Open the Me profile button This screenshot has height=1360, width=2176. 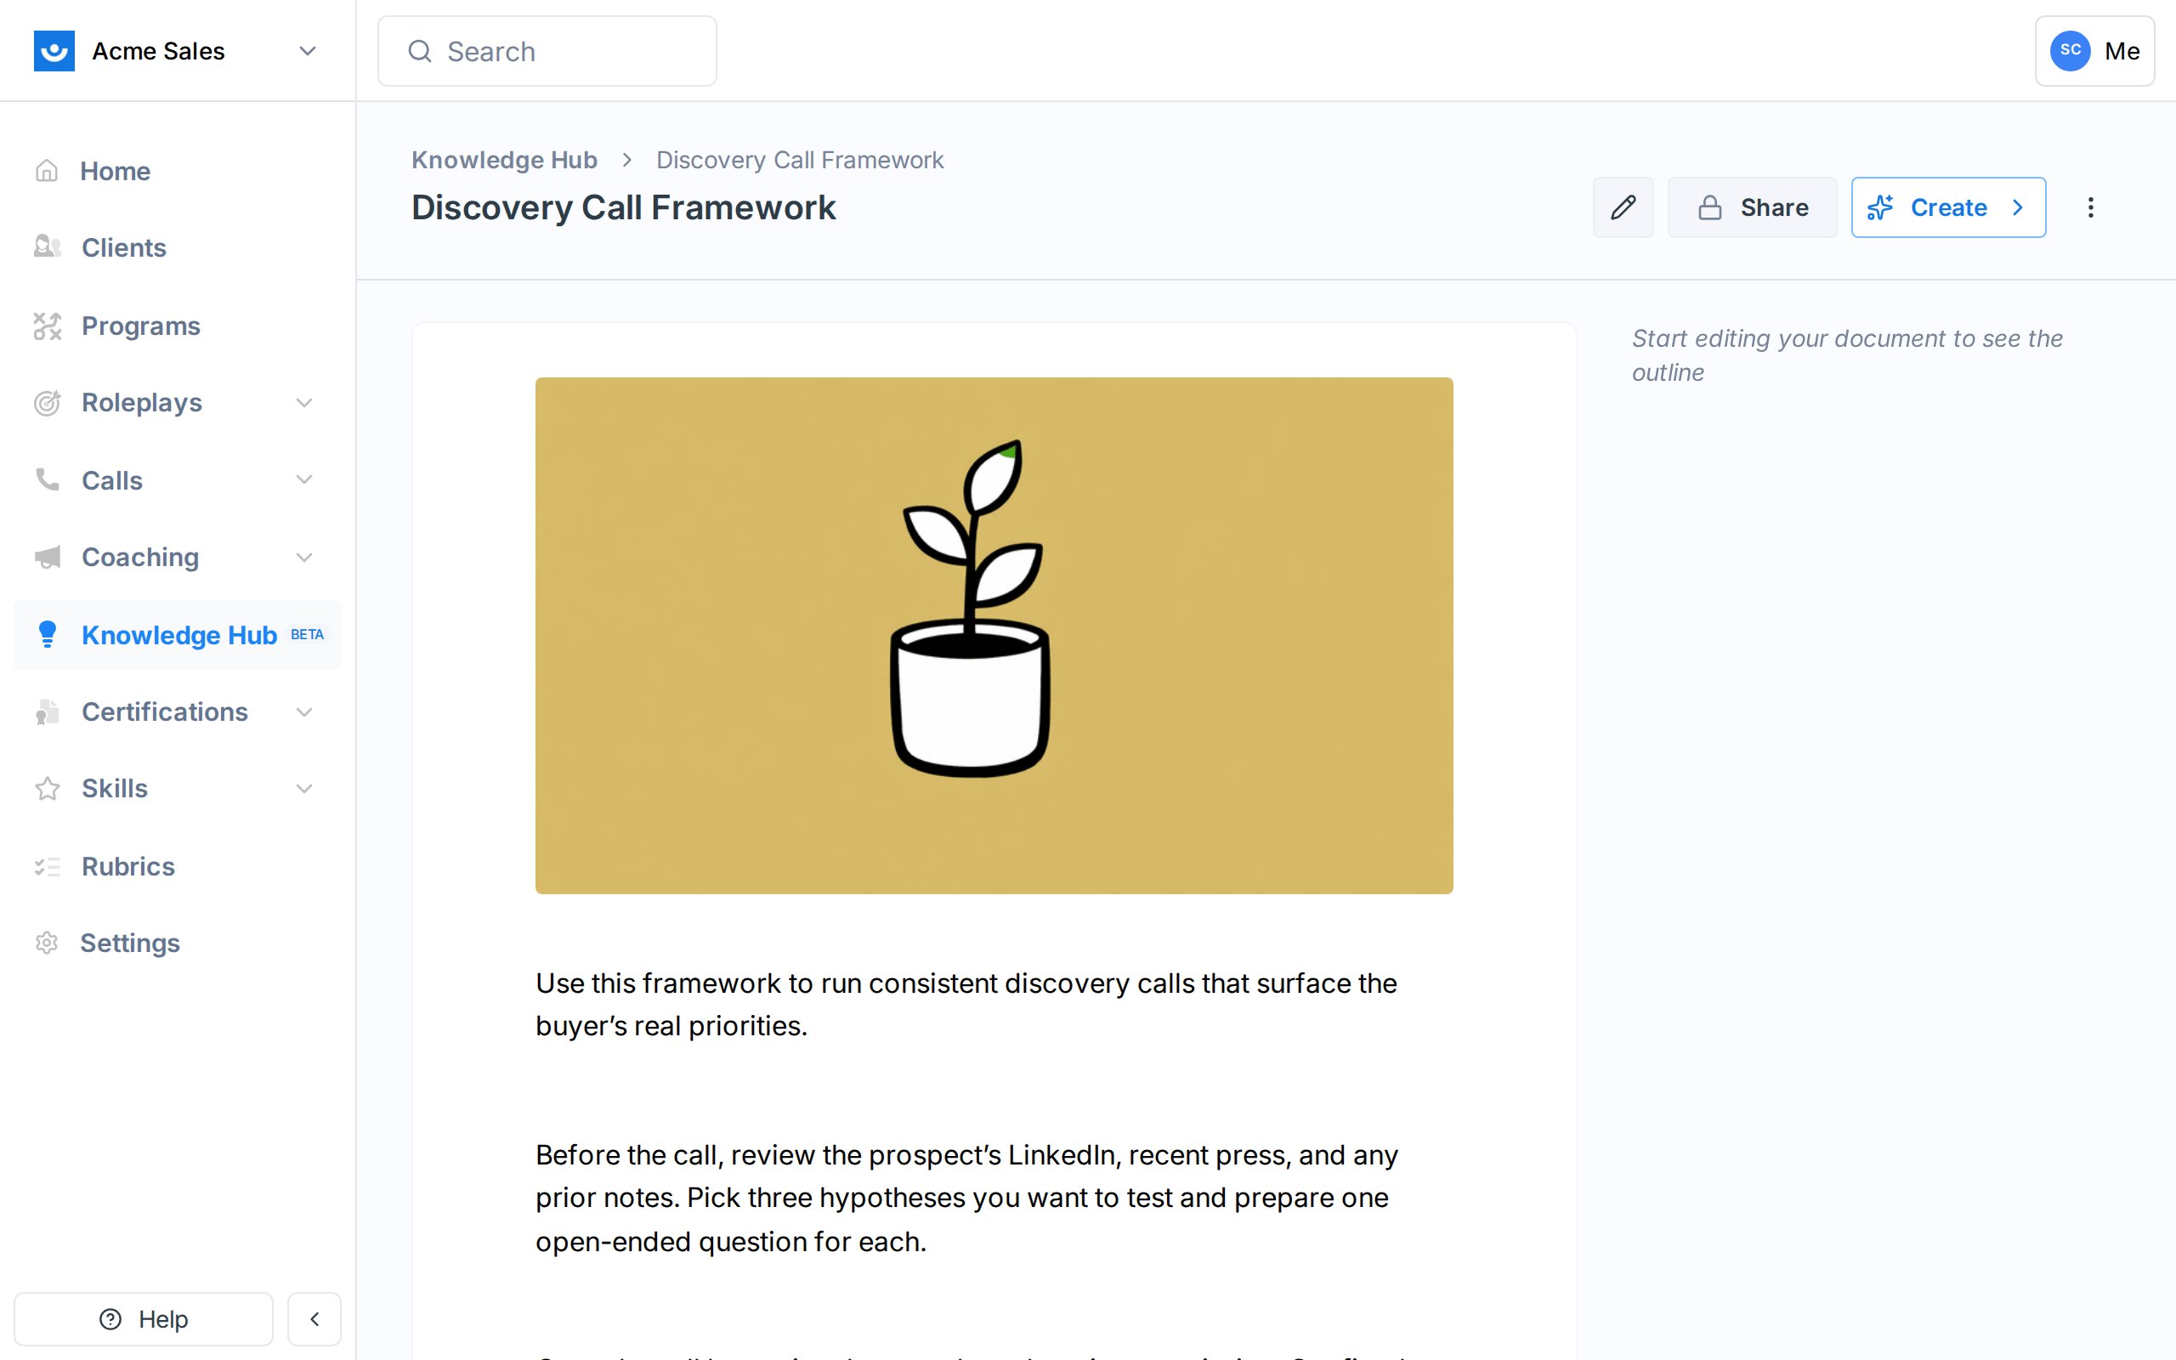(x=2094, y=51)
